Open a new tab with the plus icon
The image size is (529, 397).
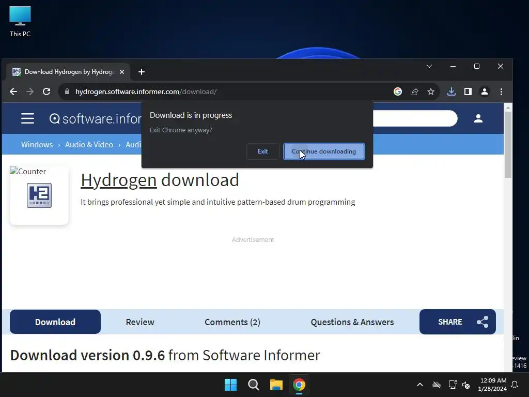(142, 72)
